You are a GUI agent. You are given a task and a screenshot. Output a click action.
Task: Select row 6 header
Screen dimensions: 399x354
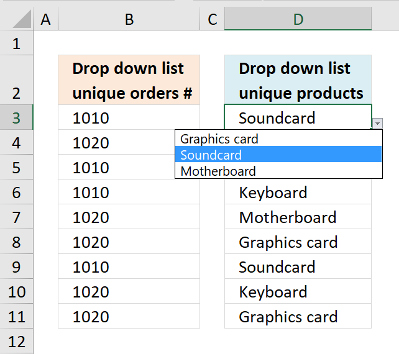17,192
